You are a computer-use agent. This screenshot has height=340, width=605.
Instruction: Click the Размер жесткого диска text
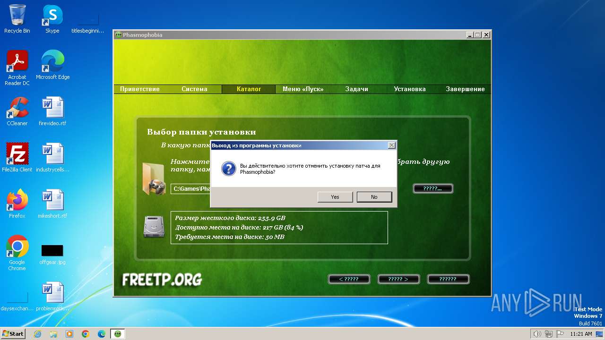pyautogui.click(x=230, y=218)
